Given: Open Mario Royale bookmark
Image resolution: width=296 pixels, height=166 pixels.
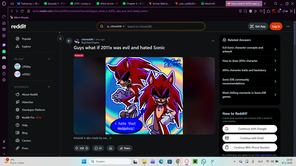Looking at the screenshot, I should click(x=19, y=17).
